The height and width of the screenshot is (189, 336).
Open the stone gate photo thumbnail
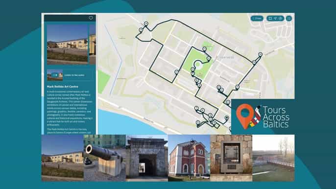(147, 158)
